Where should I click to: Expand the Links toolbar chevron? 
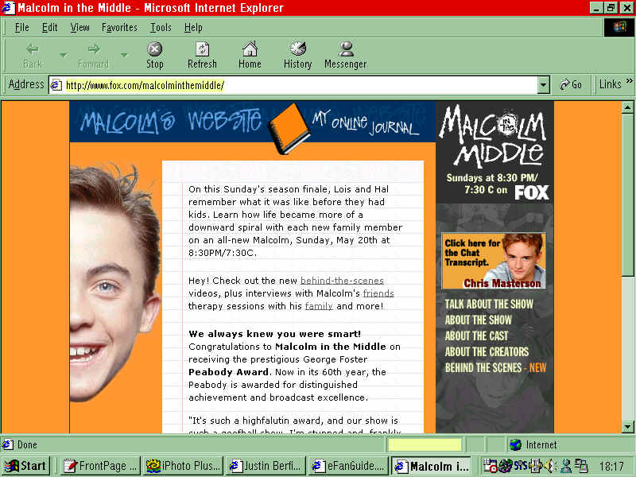pos(629,81)
